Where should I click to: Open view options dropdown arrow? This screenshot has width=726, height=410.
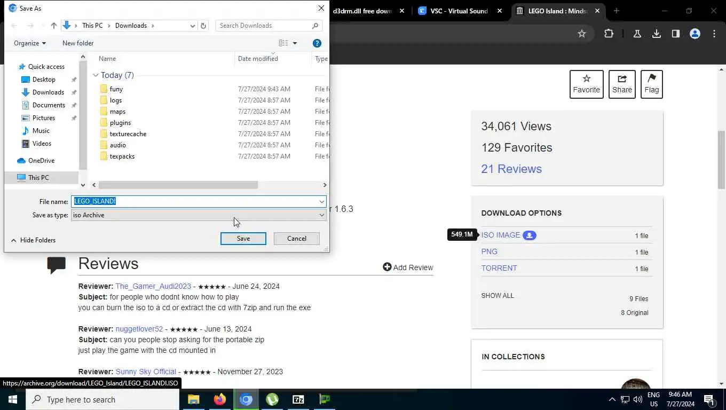coord(295,43)
